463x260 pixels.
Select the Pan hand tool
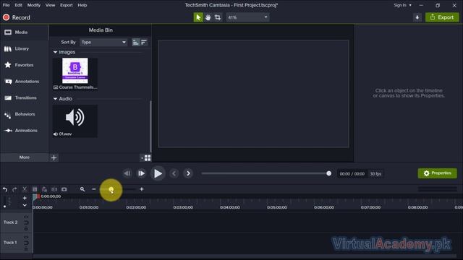pyautogui.click(x=208, y=17)
